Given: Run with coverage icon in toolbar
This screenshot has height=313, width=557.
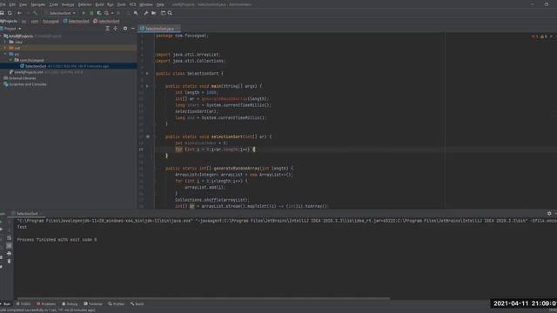Looking at the screenshot, I should click(99, 13).
